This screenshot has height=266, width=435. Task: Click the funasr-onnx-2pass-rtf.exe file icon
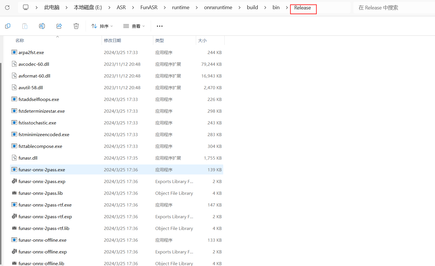14,205
